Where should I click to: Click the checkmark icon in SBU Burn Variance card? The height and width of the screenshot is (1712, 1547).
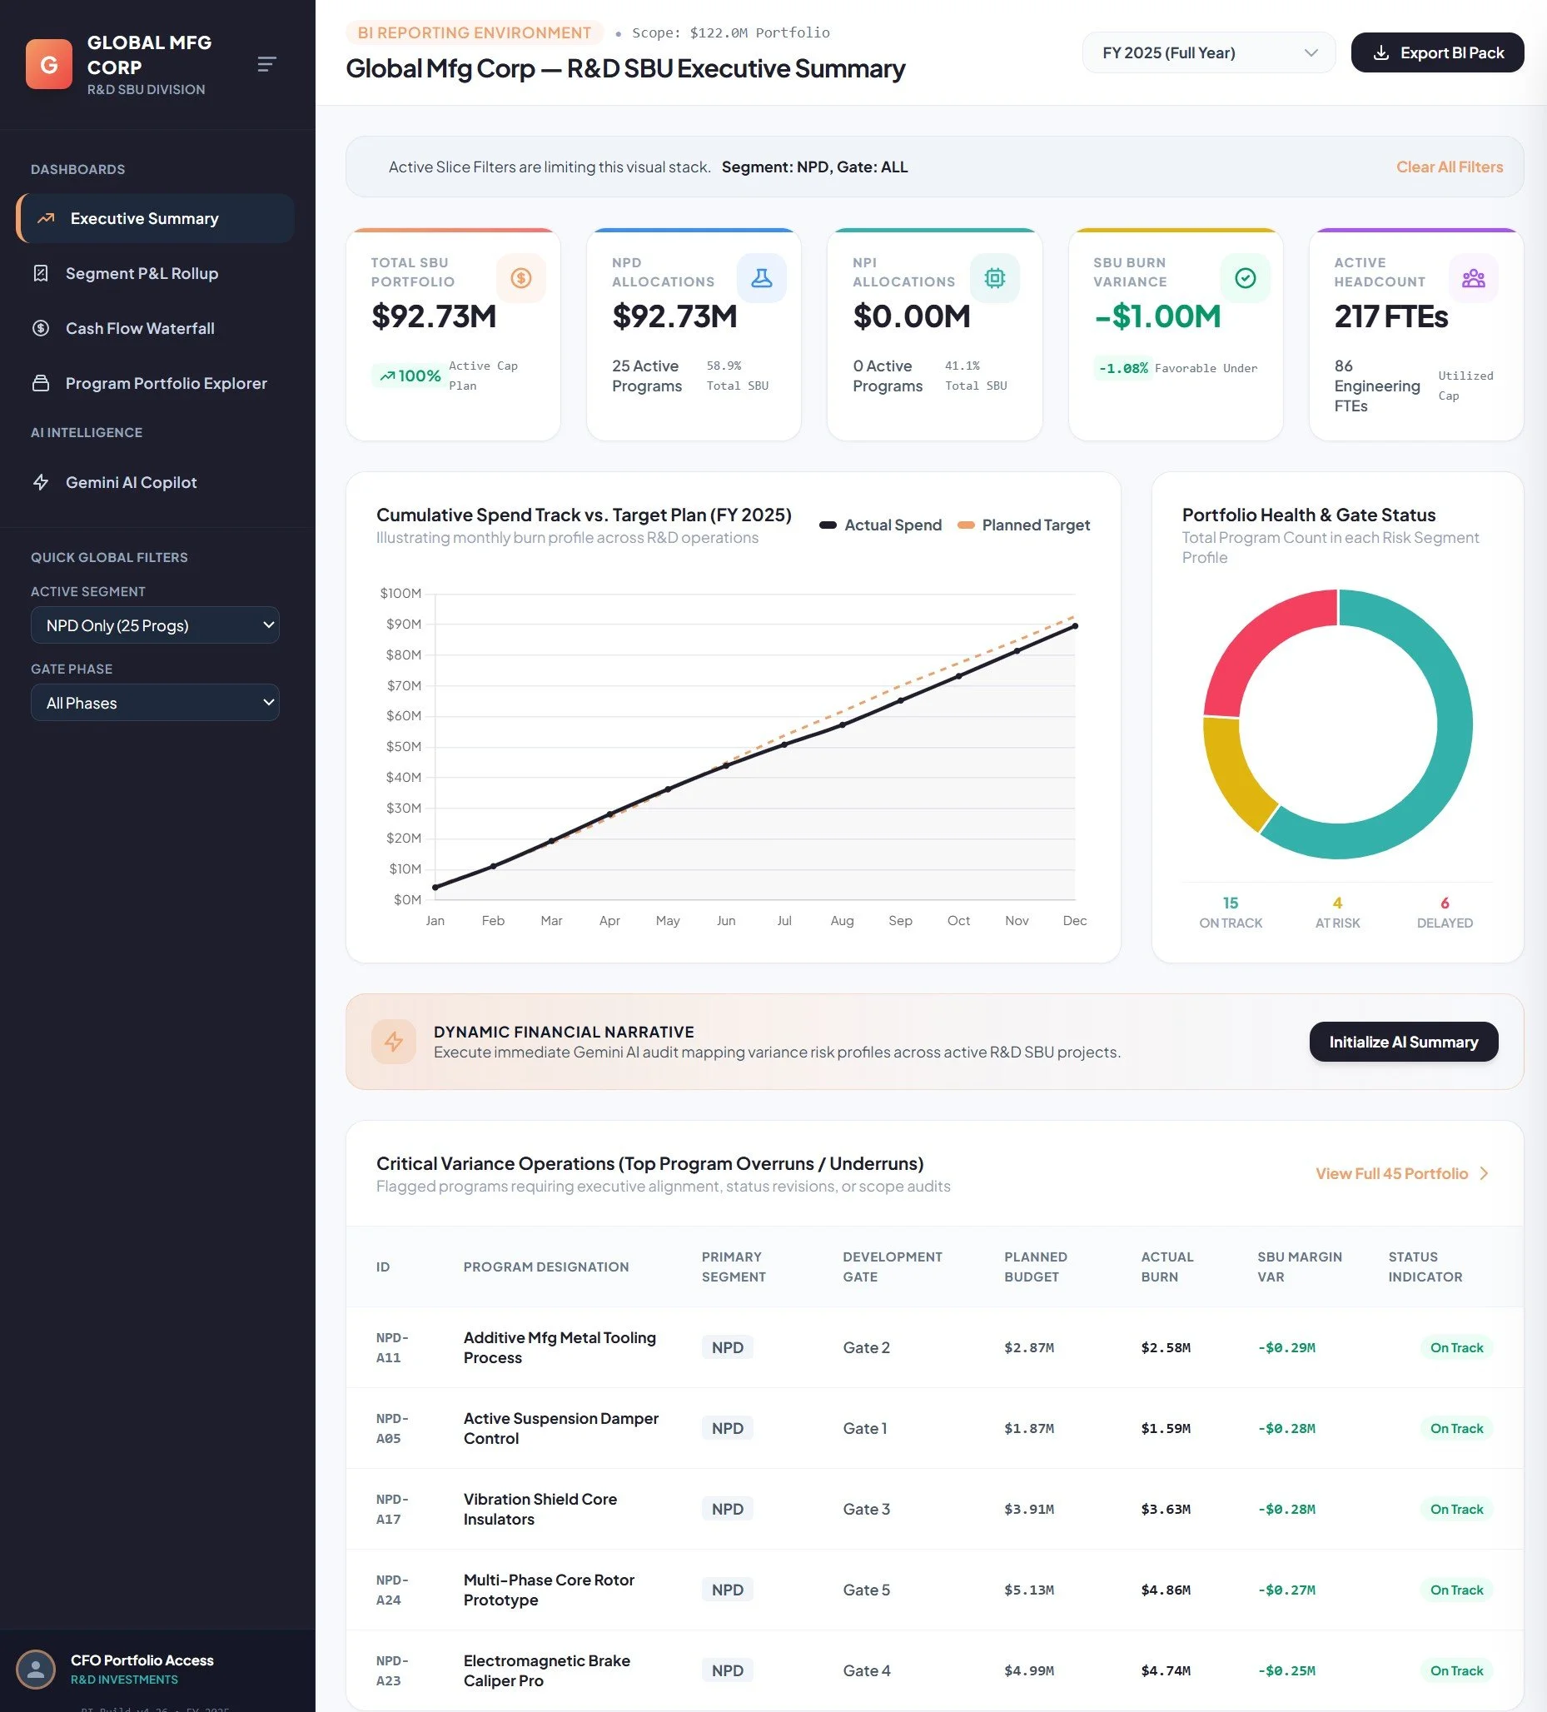coord(1245,277)
